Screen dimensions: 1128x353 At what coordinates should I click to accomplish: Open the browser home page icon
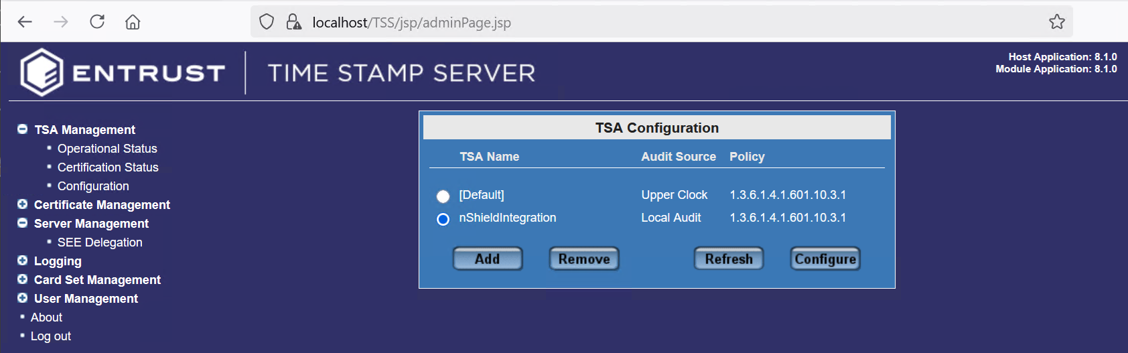click(x=133, y=22)
